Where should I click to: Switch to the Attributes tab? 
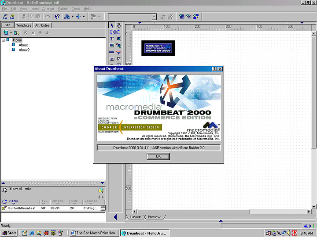[x=42, y=25]
